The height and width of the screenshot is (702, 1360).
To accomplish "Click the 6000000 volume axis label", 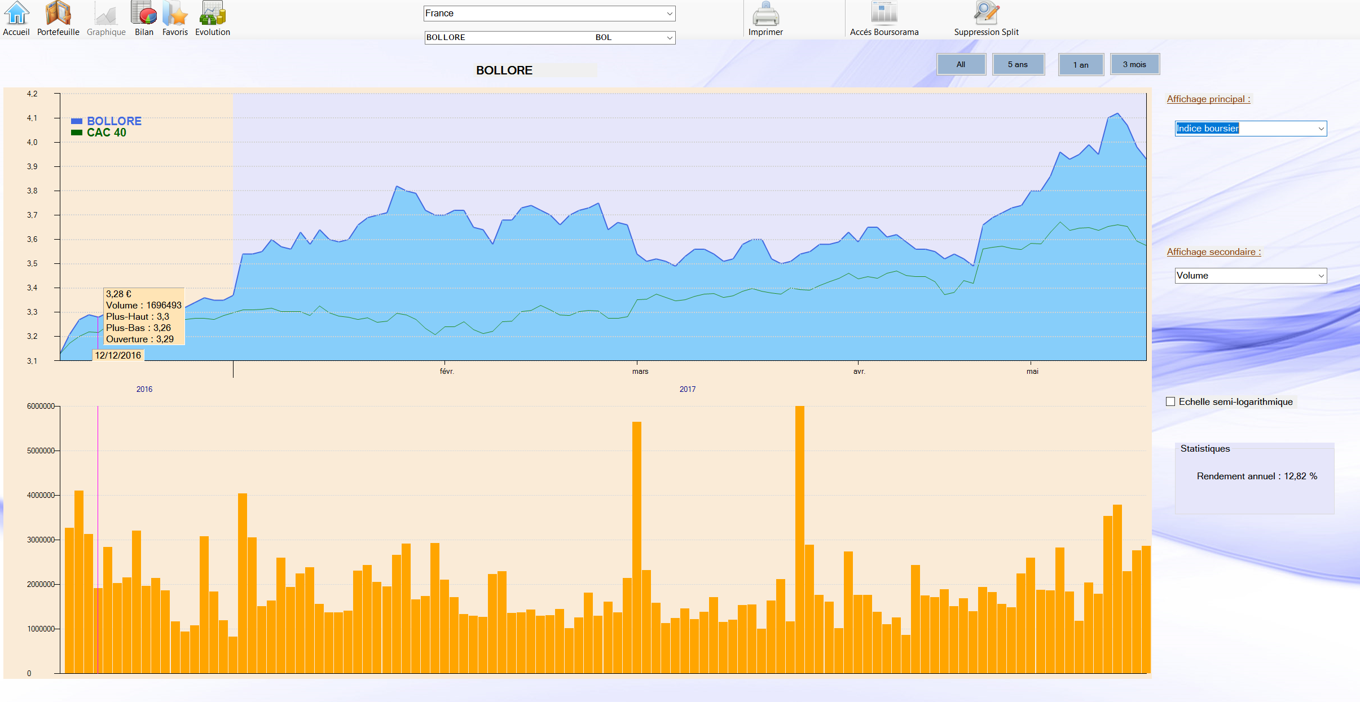I will pos(41,406).
